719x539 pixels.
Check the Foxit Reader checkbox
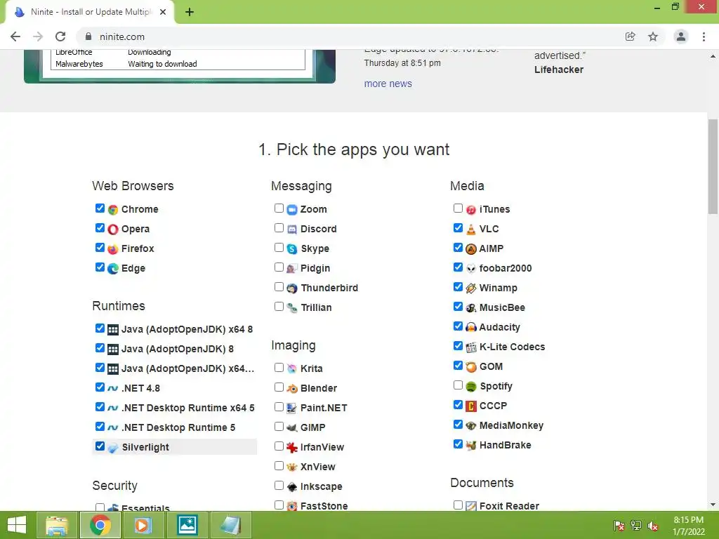pos(458,505)
